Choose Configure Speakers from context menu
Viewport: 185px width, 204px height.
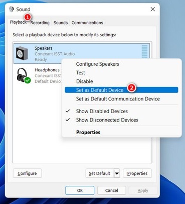(x=121, y=64)
